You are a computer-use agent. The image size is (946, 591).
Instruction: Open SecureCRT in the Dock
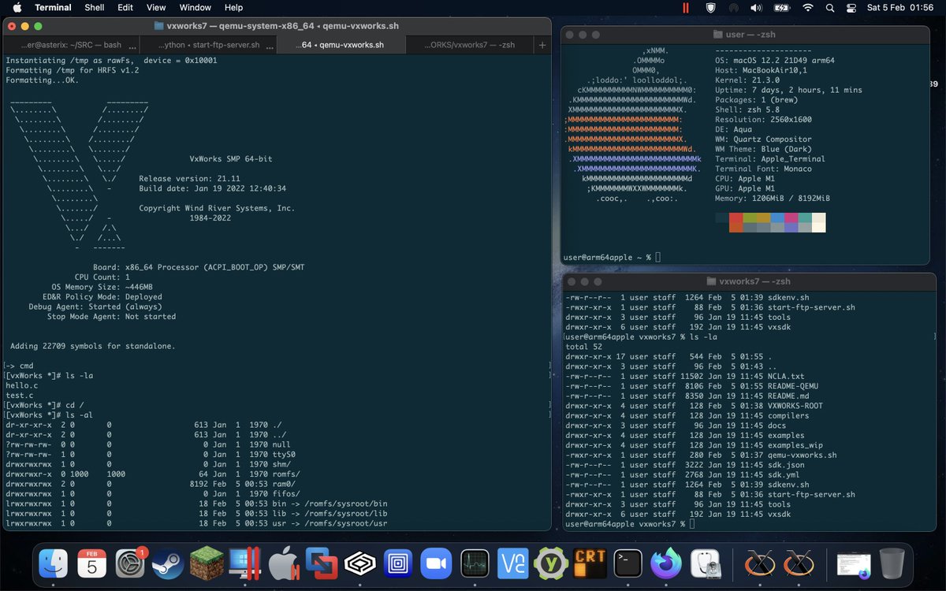pos(589,563)
